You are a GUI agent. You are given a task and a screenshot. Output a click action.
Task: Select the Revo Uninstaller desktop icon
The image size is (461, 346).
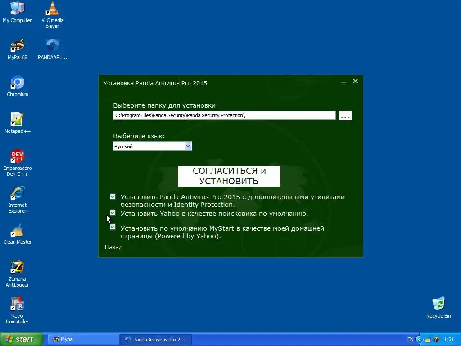point(18,311)
